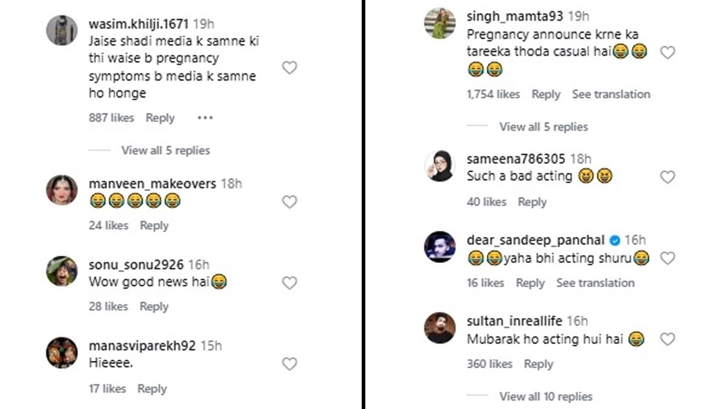Tap heart on manveen_makeovers' emoji comment
The width and height of the screenshot is (727, 409).
coord(290,202)
